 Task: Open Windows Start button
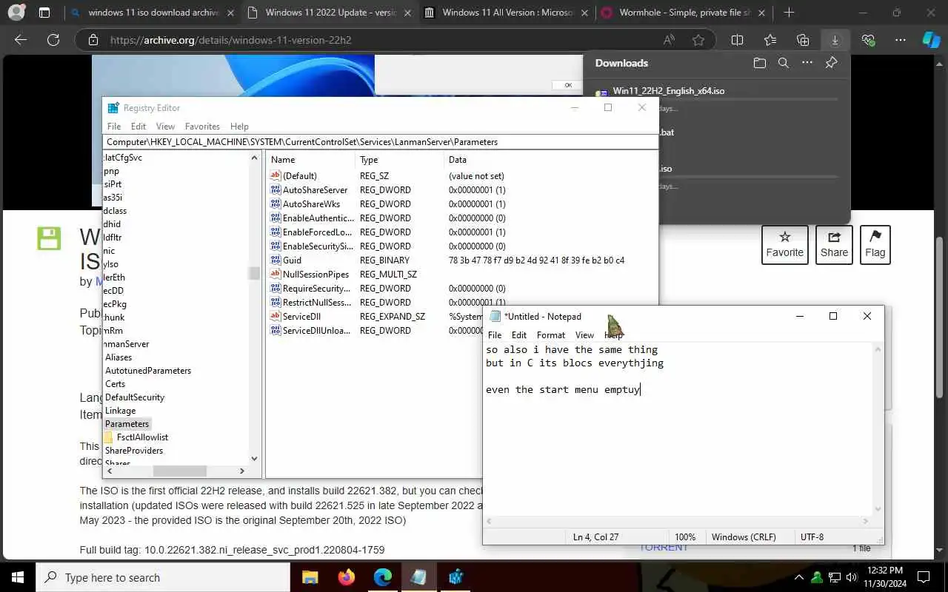point(17,577)
